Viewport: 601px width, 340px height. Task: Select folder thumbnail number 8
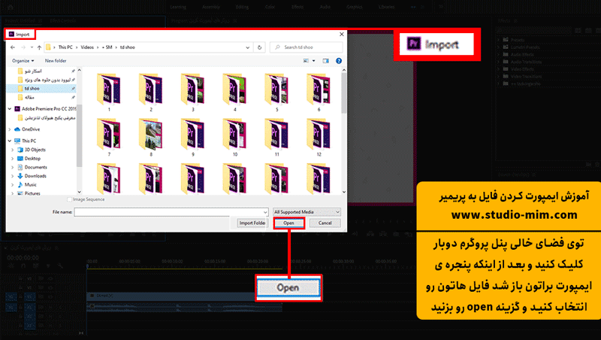(x=151, y=135)
